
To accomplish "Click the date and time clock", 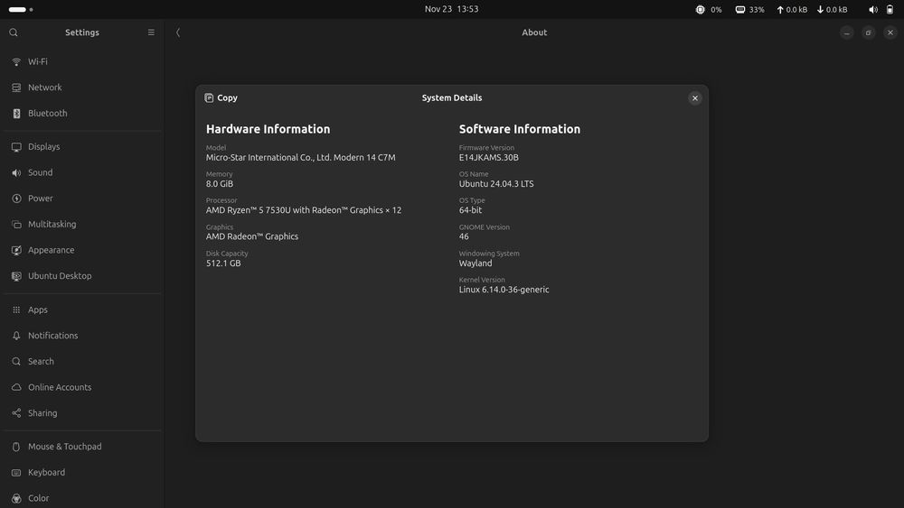I will (451, 9).
